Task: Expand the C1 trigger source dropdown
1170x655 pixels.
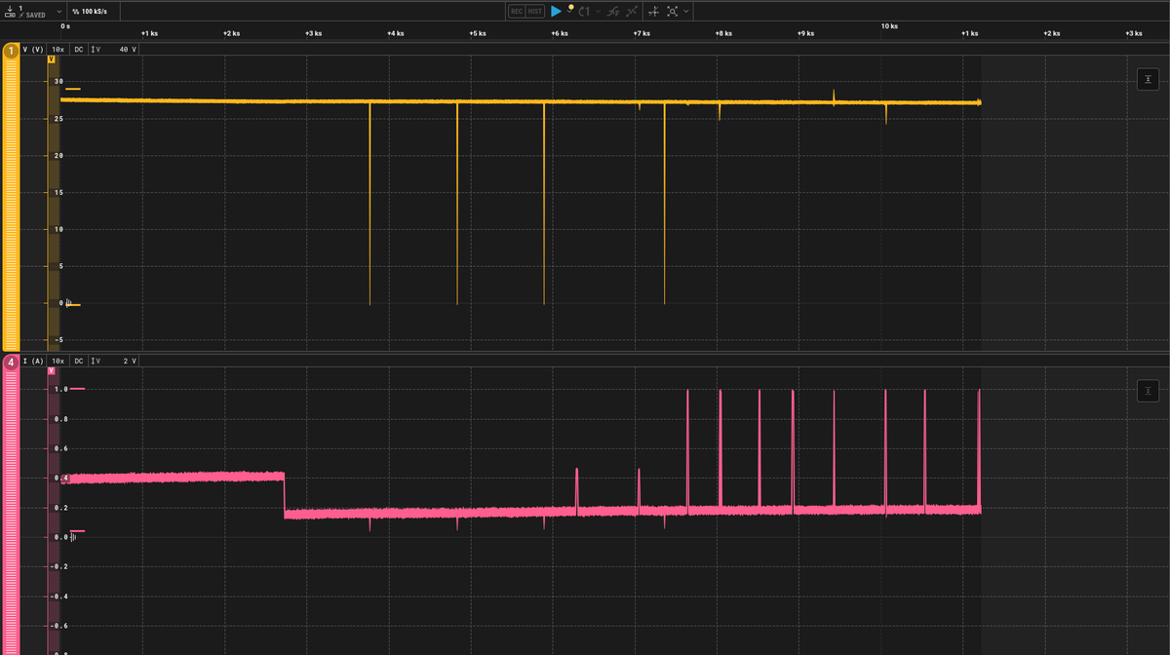Action: click(598, 11)
